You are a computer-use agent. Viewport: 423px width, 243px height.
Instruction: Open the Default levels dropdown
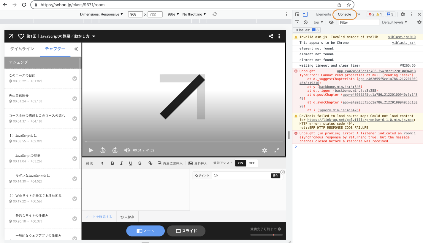(395, 22)
